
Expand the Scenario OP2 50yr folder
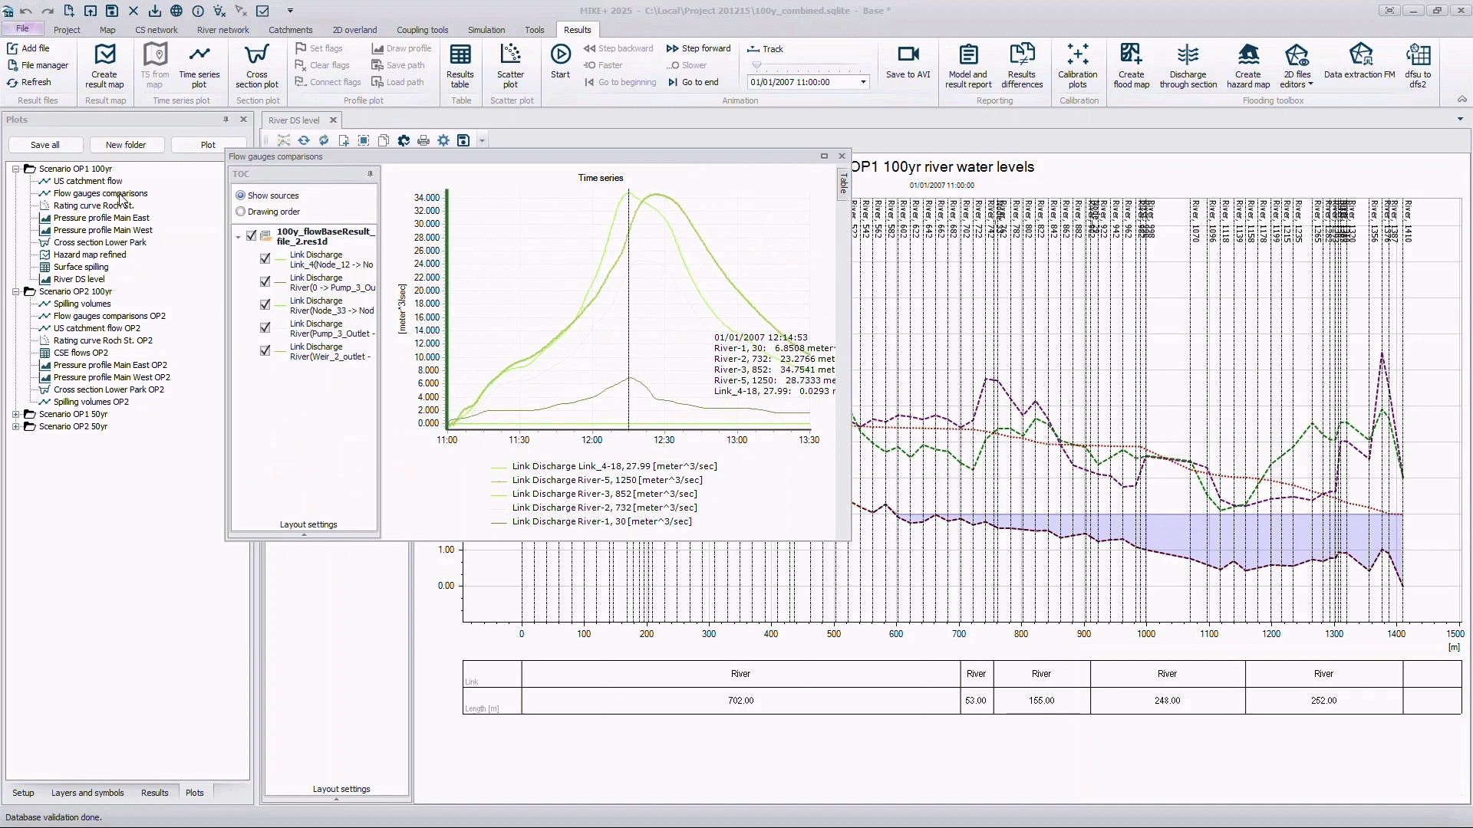click(15, 426)
